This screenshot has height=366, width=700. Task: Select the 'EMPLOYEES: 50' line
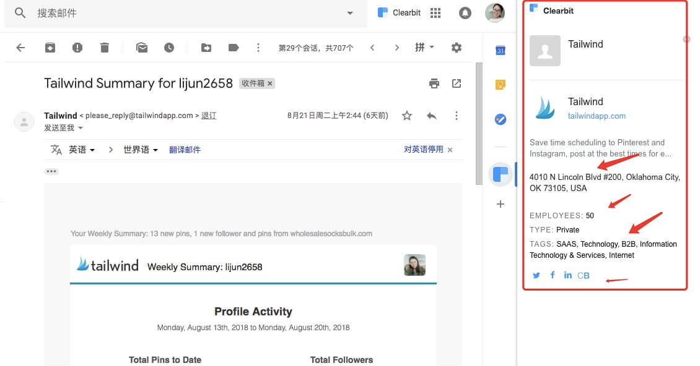tap(562, 216)
